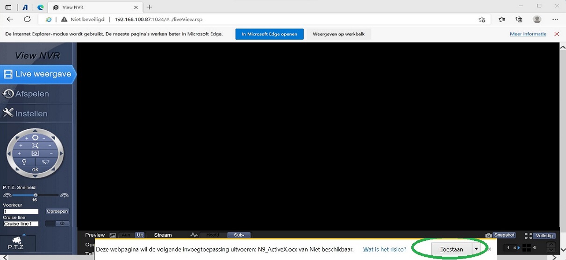Click the Voorkeur preset input field
This screenshot has width=566, height=260.
tap(21, 211)
